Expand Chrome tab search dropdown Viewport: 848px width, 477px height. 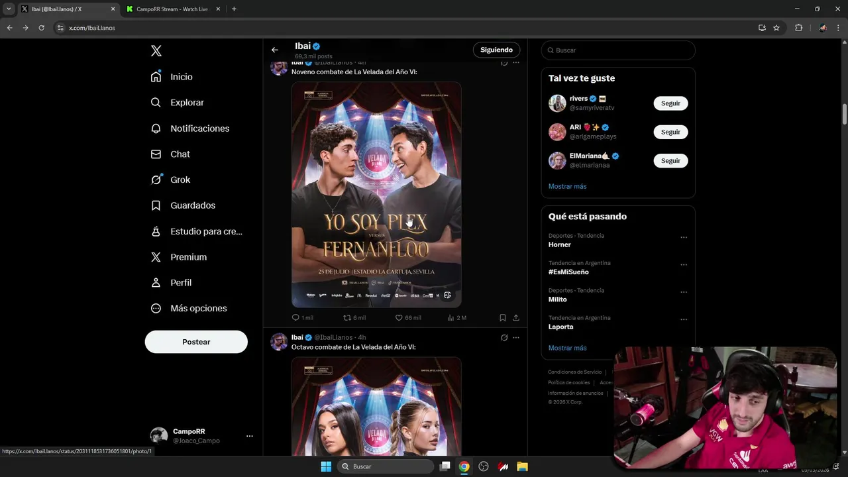pos(9,9)
